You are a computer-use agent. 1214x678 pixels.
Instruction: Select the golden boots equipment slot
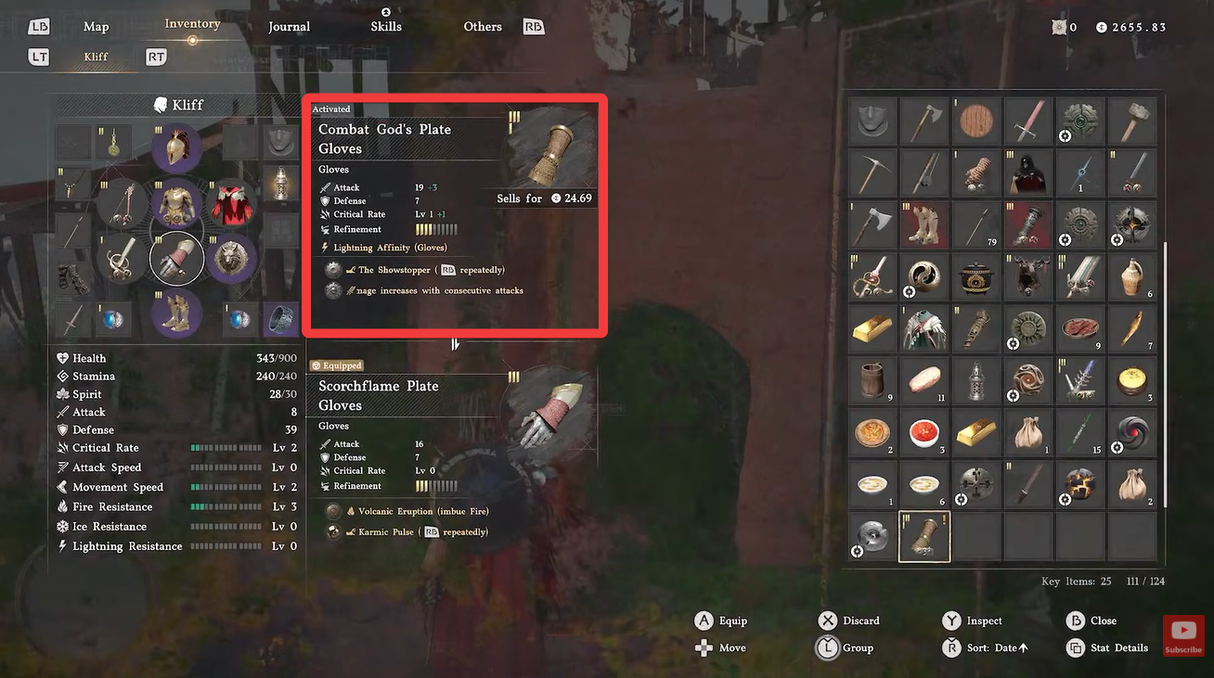tap(176, 313)
